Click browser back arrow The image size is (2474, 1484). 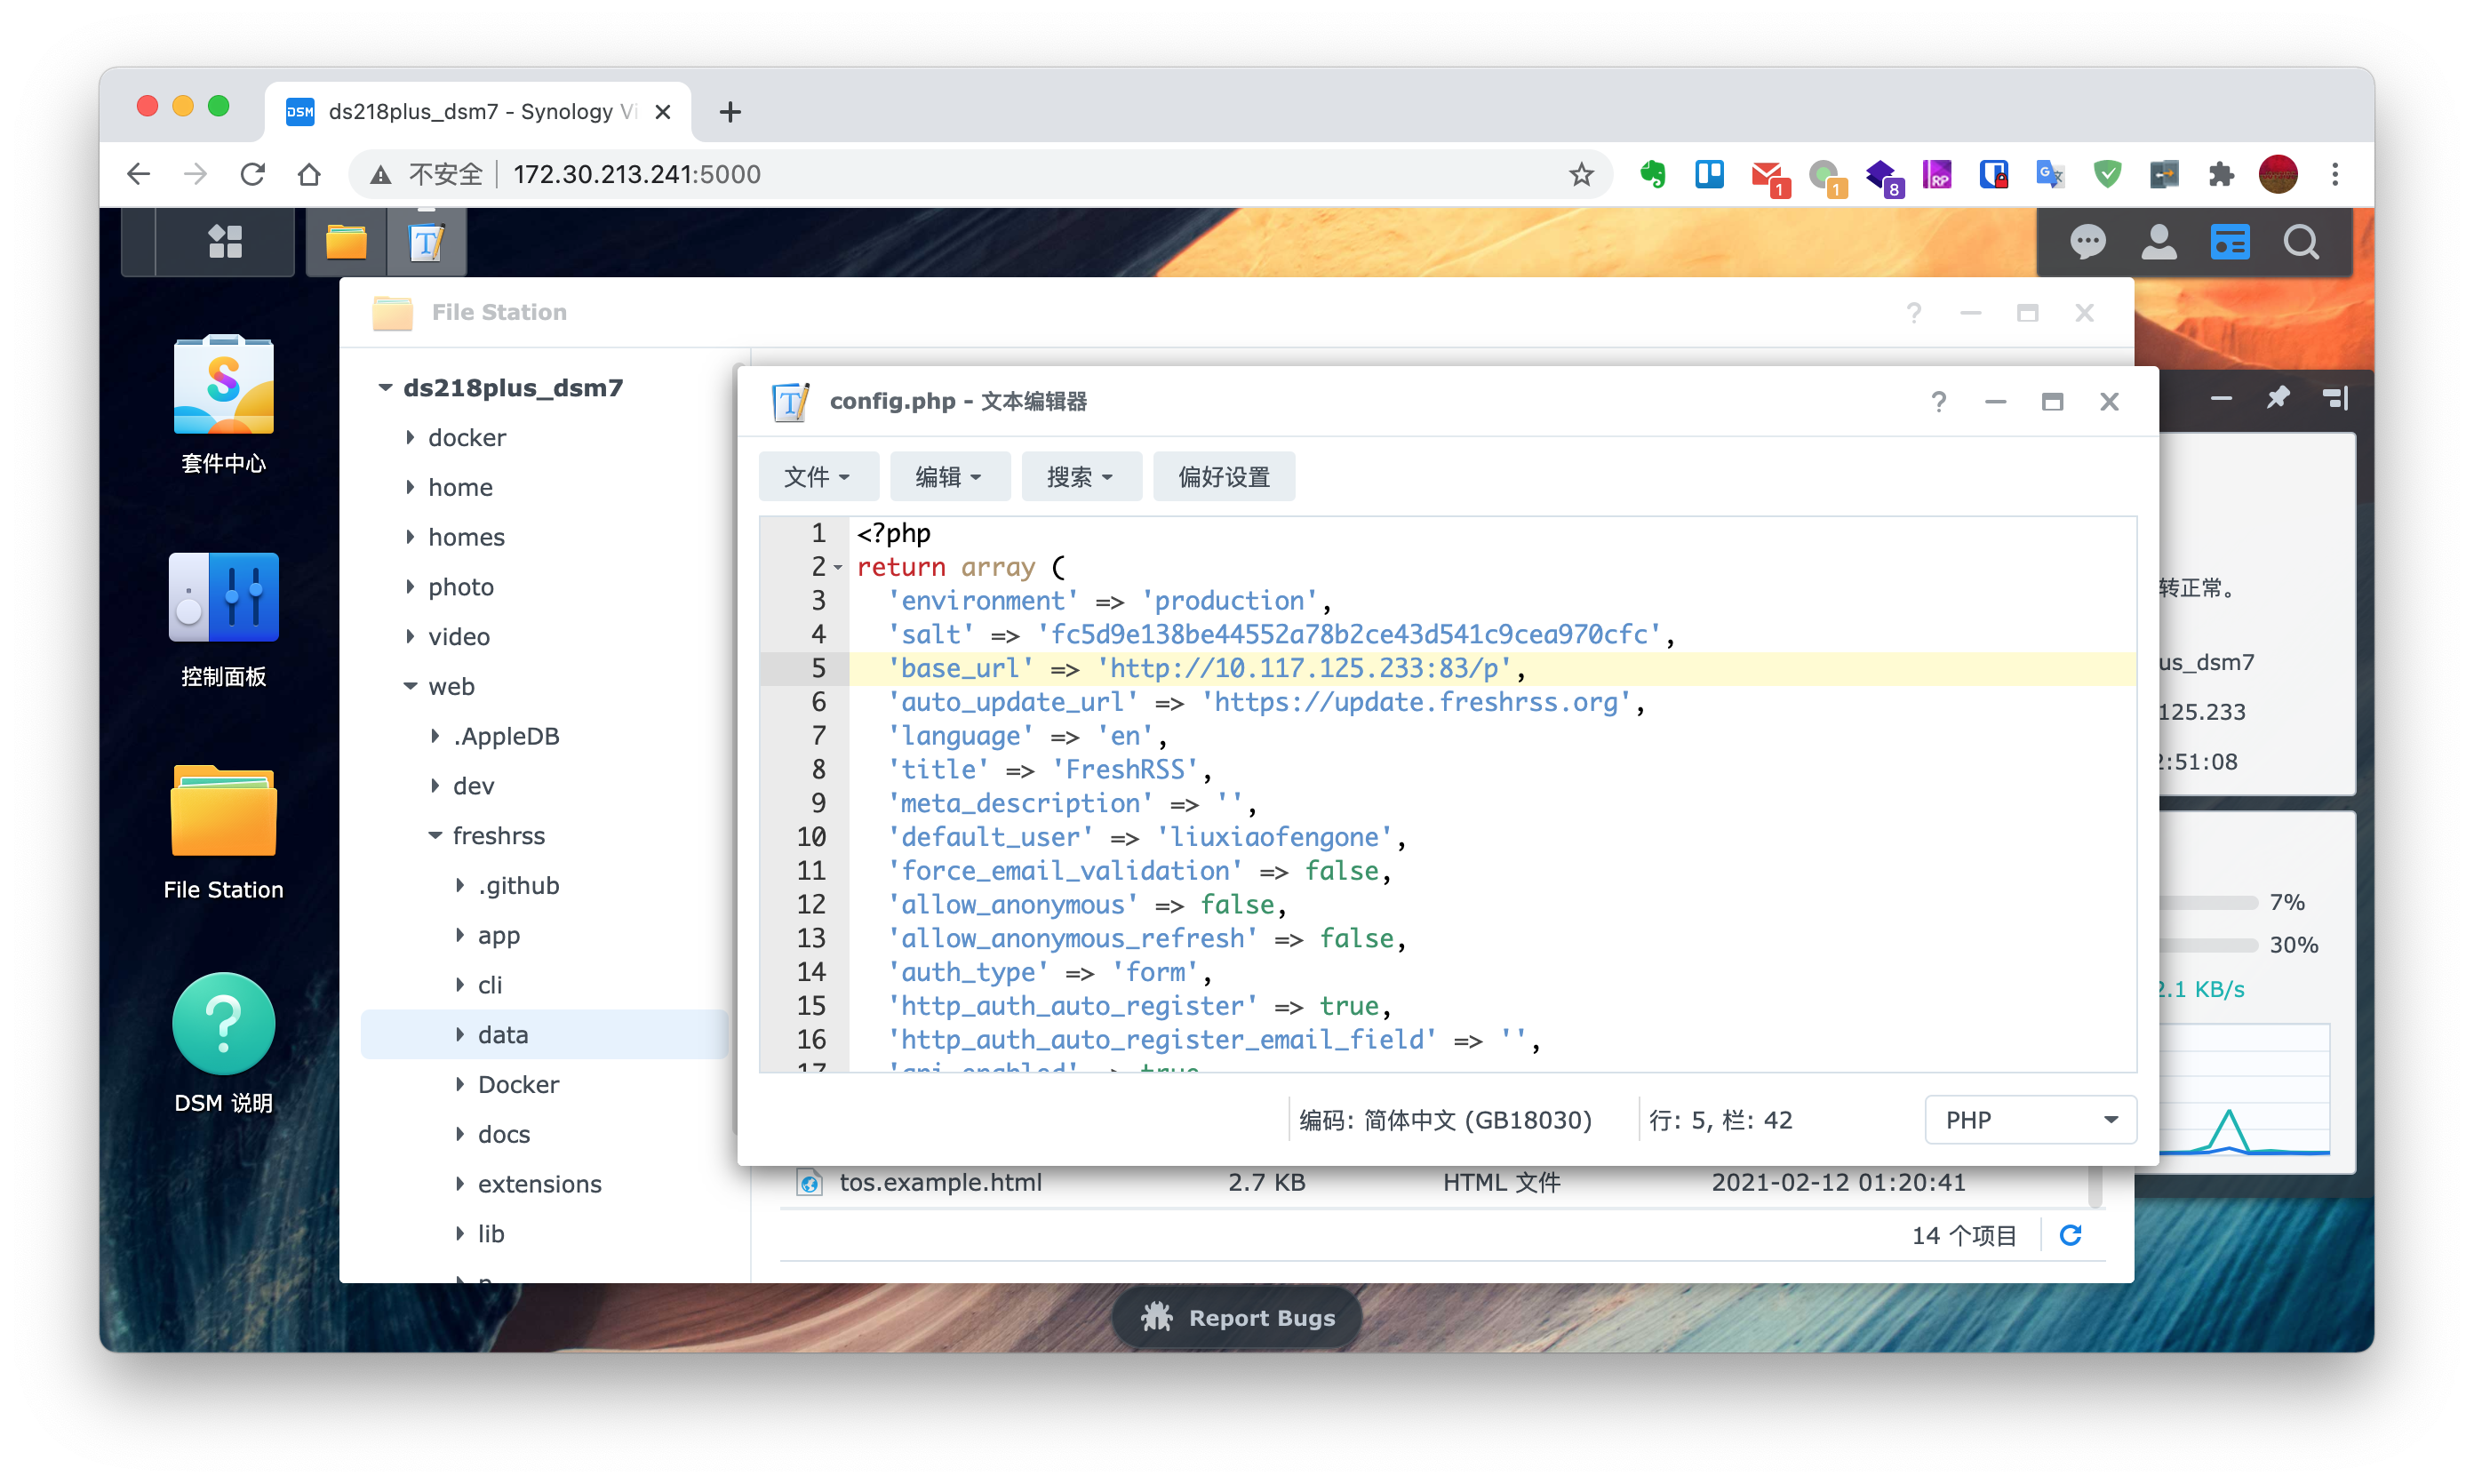click(x=138, y=174)
